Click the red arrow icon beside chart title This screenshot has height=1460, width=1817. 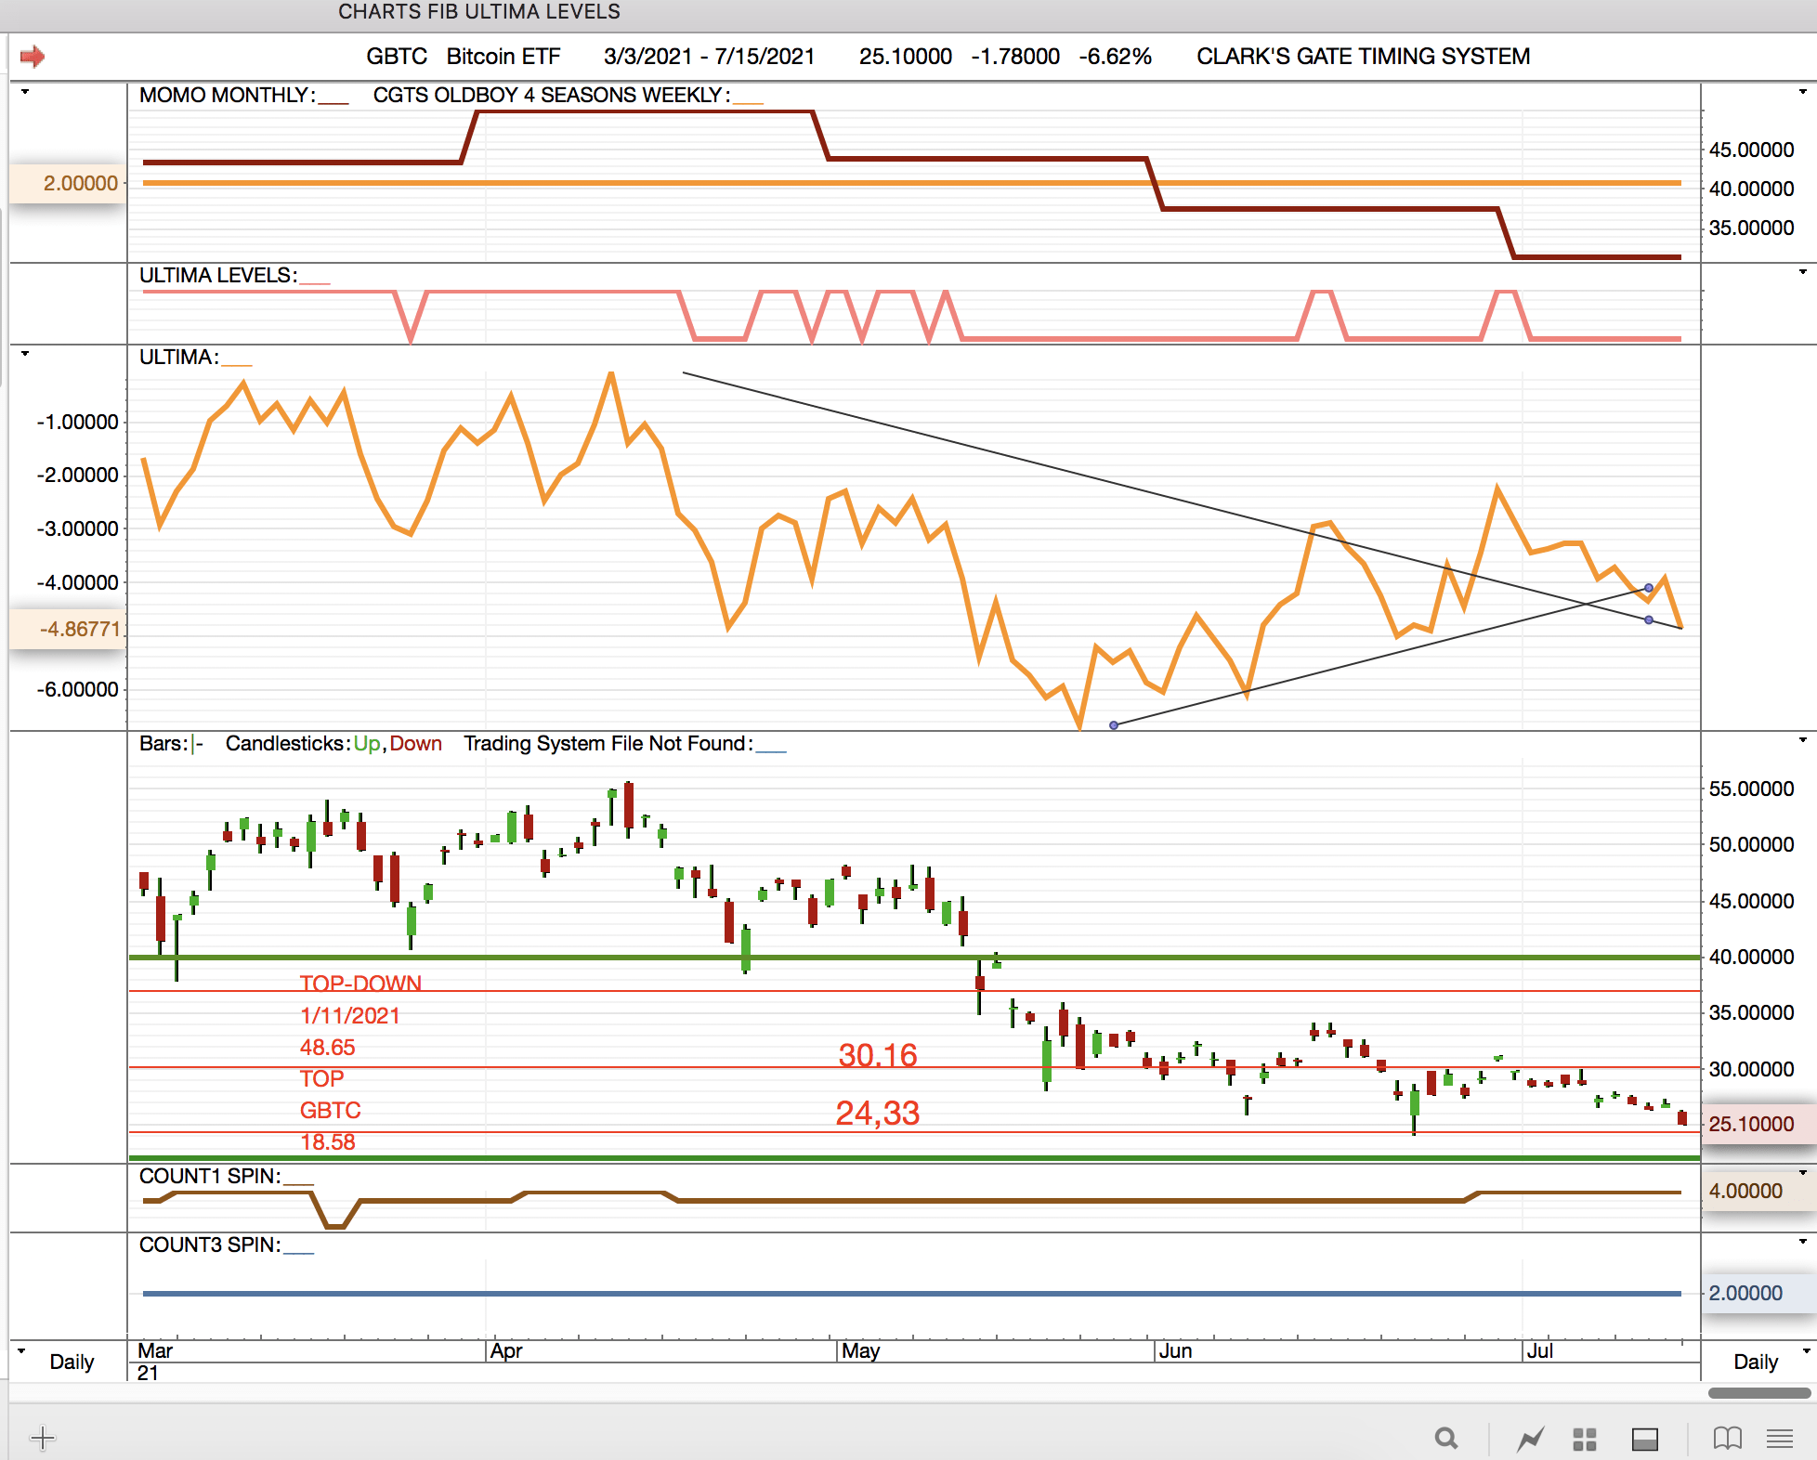[33, 57]
